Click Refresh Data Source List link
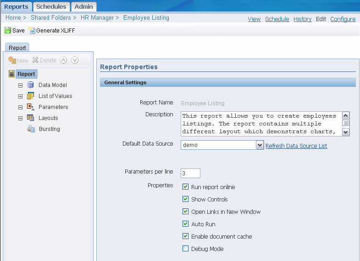The width and height of the screenshot is (360, 261). point(296,146)
